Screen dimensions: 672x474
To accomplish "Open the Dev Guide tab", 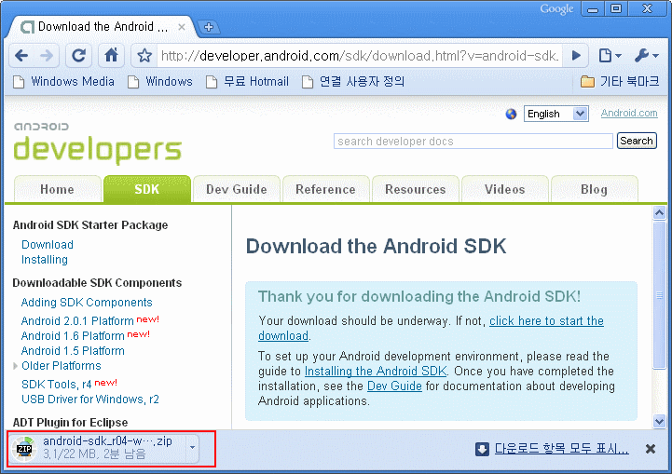I will [237, 189].
